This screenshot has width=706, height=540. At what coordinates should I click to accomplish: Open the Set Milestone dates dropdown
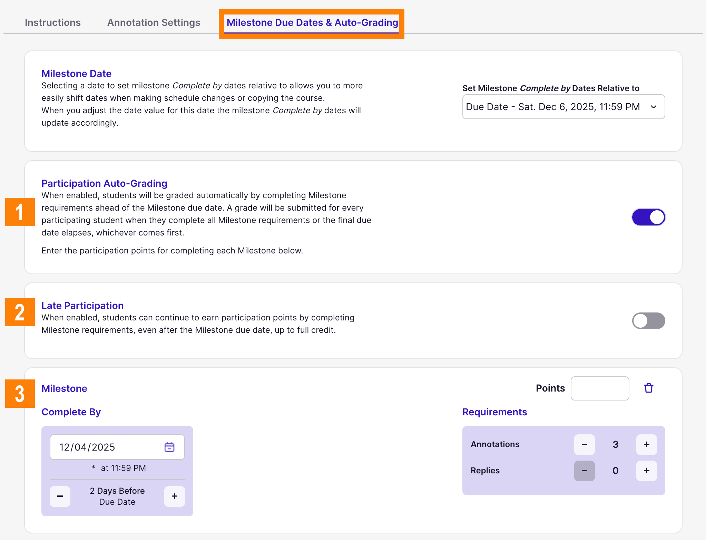pyautogui.click(x=563, y=107)
